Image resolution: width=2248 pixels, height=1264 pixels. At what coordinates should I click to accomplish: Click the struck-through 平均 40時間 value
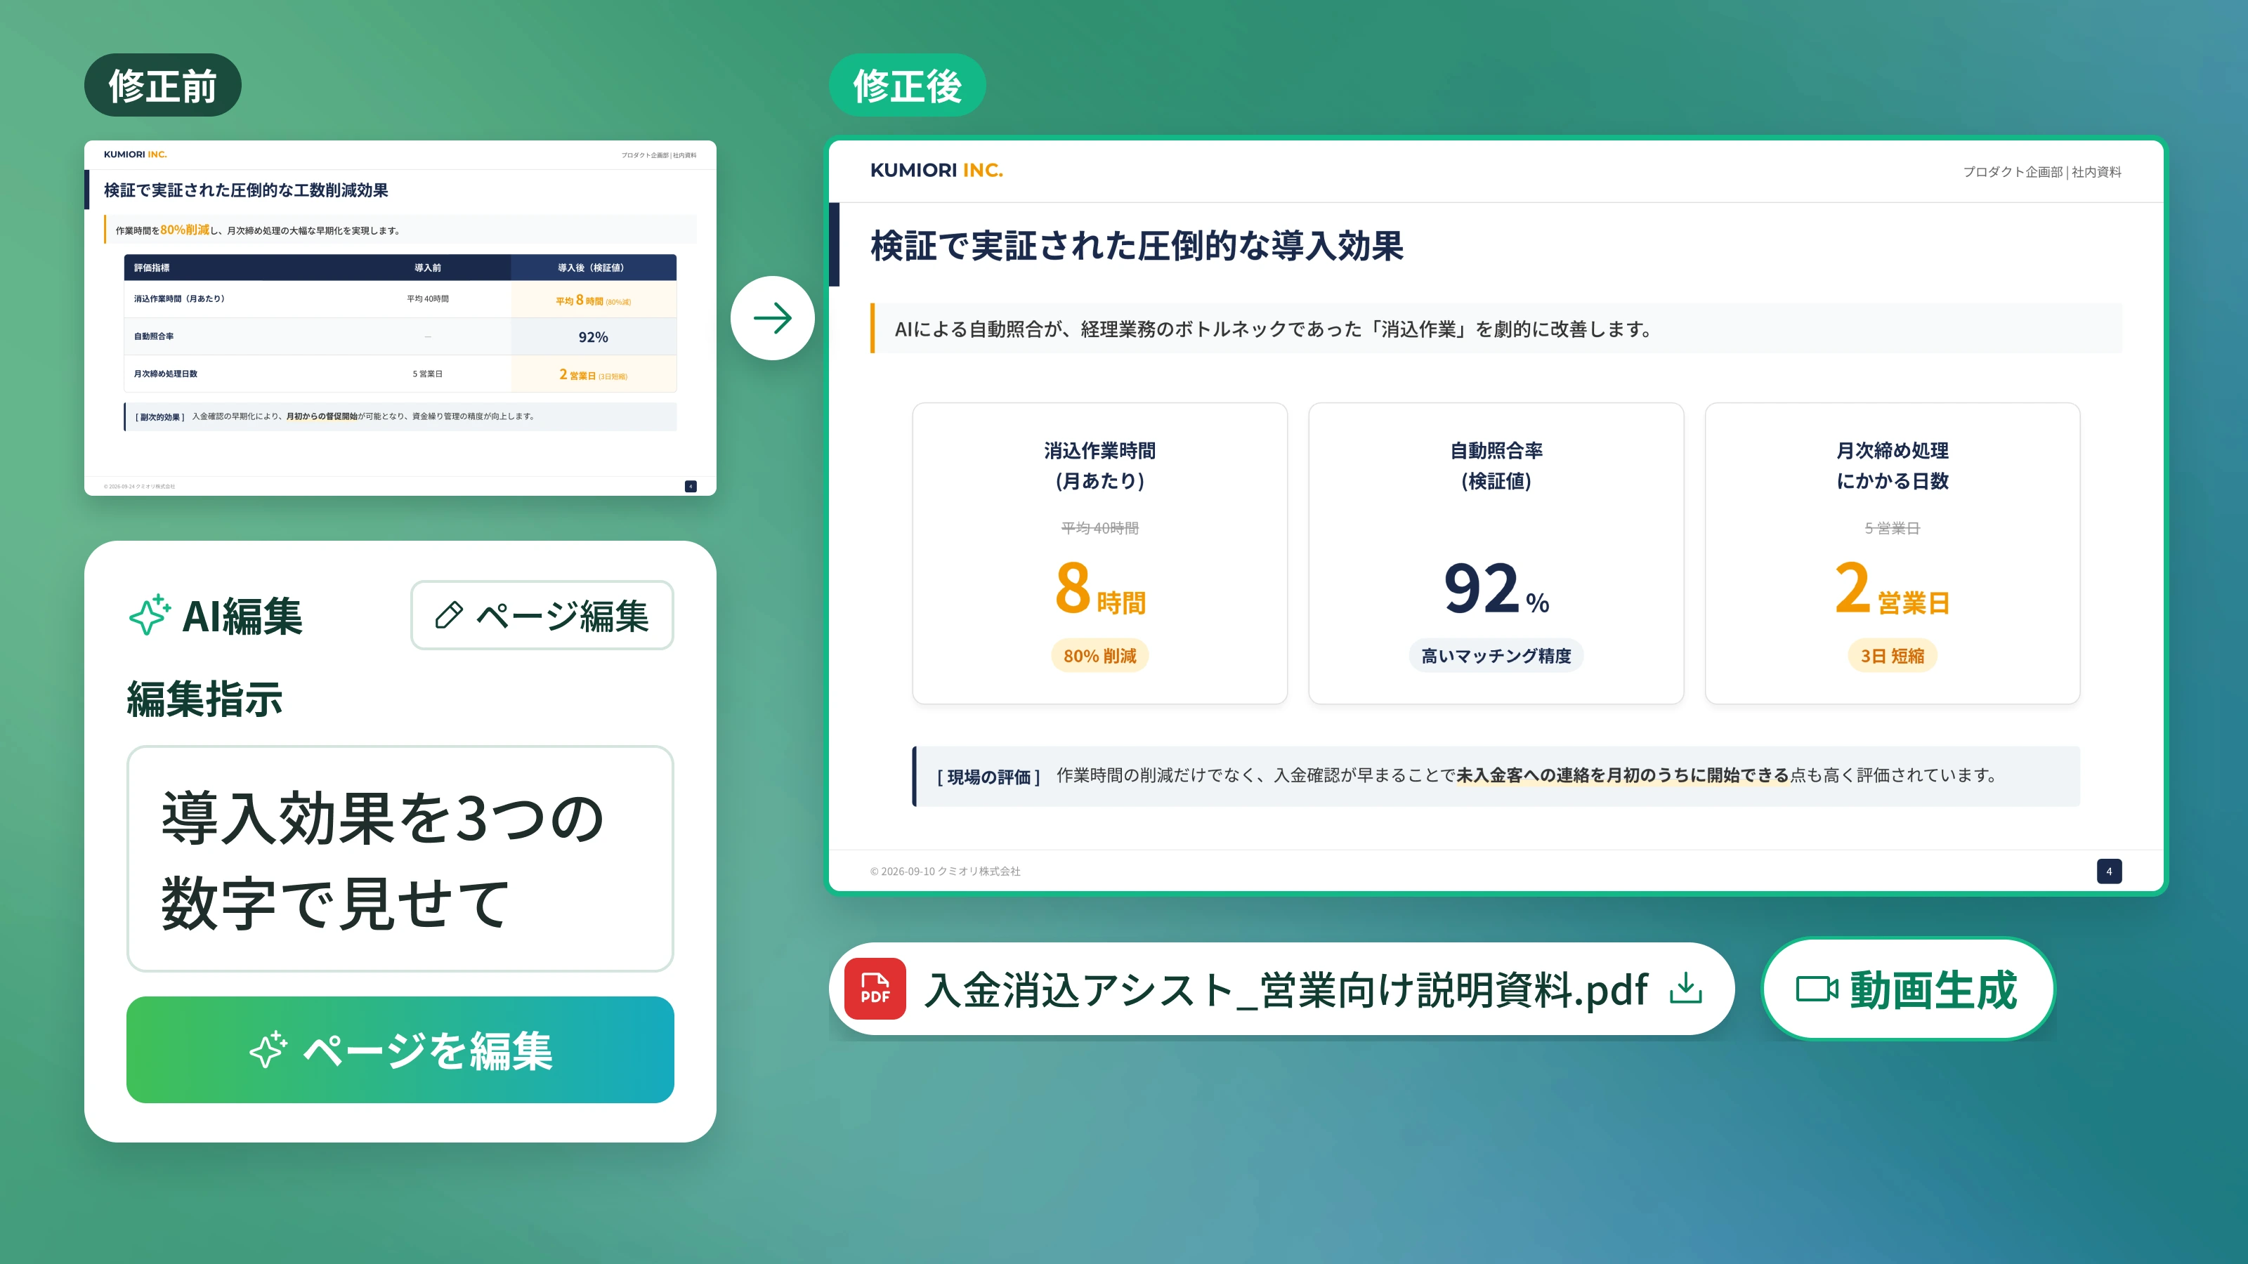(1099, 528)
